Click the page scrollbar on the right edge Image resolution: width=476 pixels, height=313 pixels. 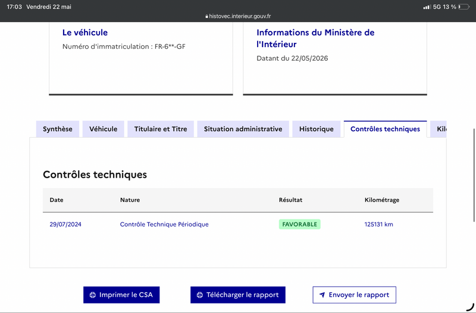pos(474,175)
